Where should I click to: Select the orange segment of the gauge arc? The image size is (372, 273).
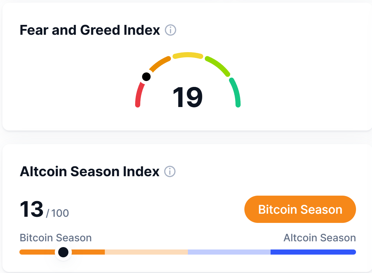(x=159, y=64)
